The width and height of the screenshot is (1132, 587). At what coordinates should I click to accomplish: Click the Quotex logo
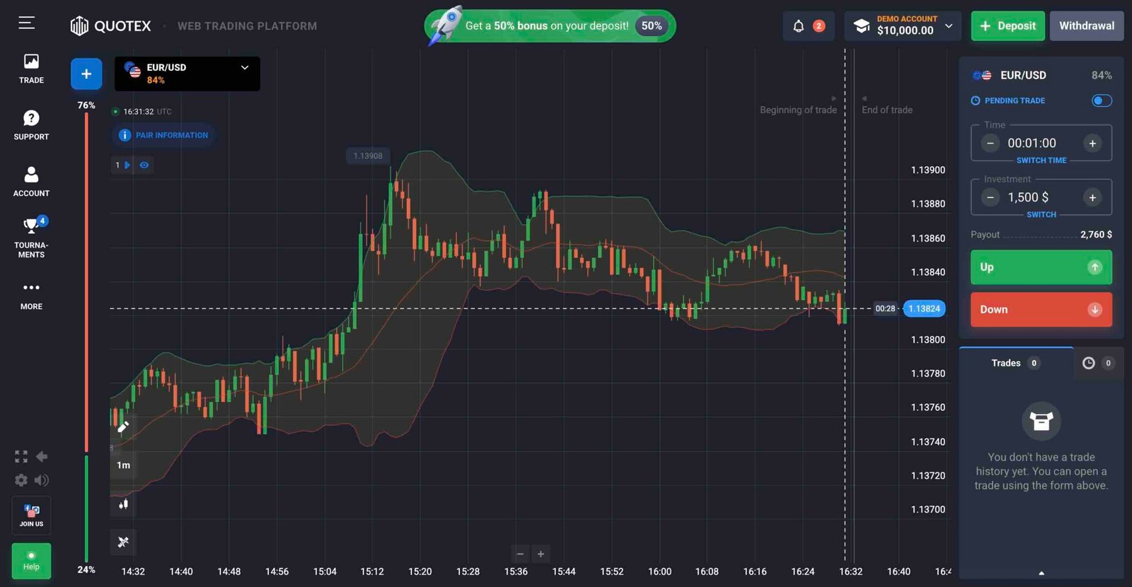(110, 26)
